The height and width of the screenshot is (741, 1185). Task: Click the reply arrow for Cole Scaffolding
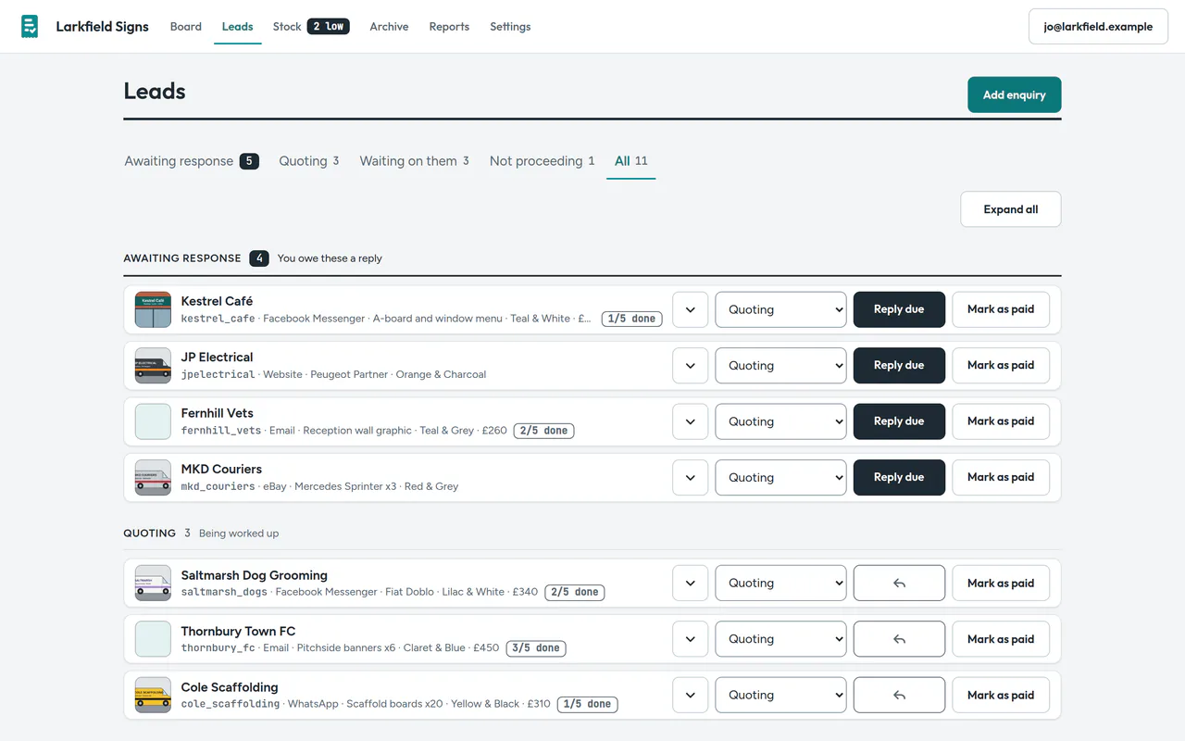[x=899, y=695]
